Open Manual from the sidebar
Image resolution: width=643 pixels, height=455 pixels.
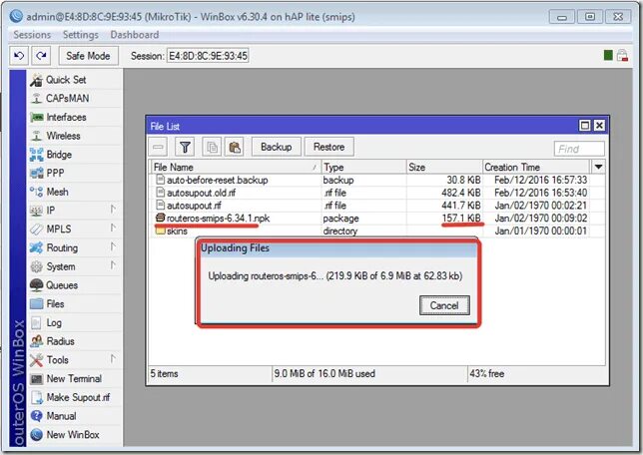click(x=75, y=416)
